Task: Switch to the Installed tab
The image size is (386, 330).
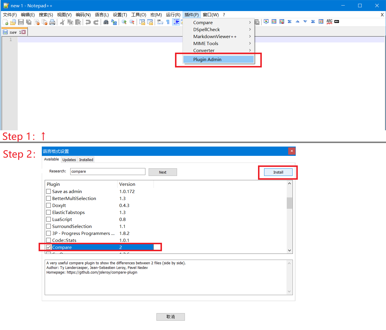Action: tap(86, 159)
